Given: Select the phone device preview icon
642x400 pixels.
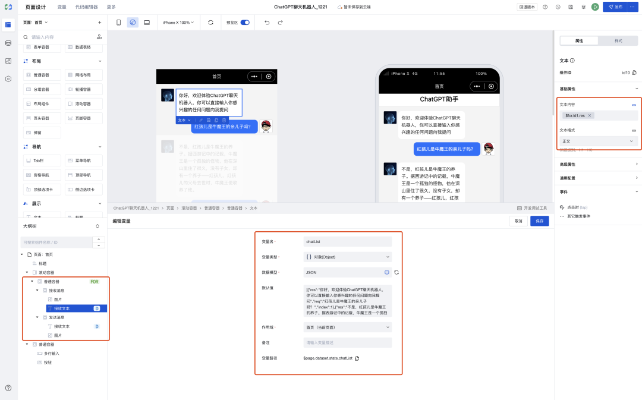Looking at the screenshot, I should point(118,22).
